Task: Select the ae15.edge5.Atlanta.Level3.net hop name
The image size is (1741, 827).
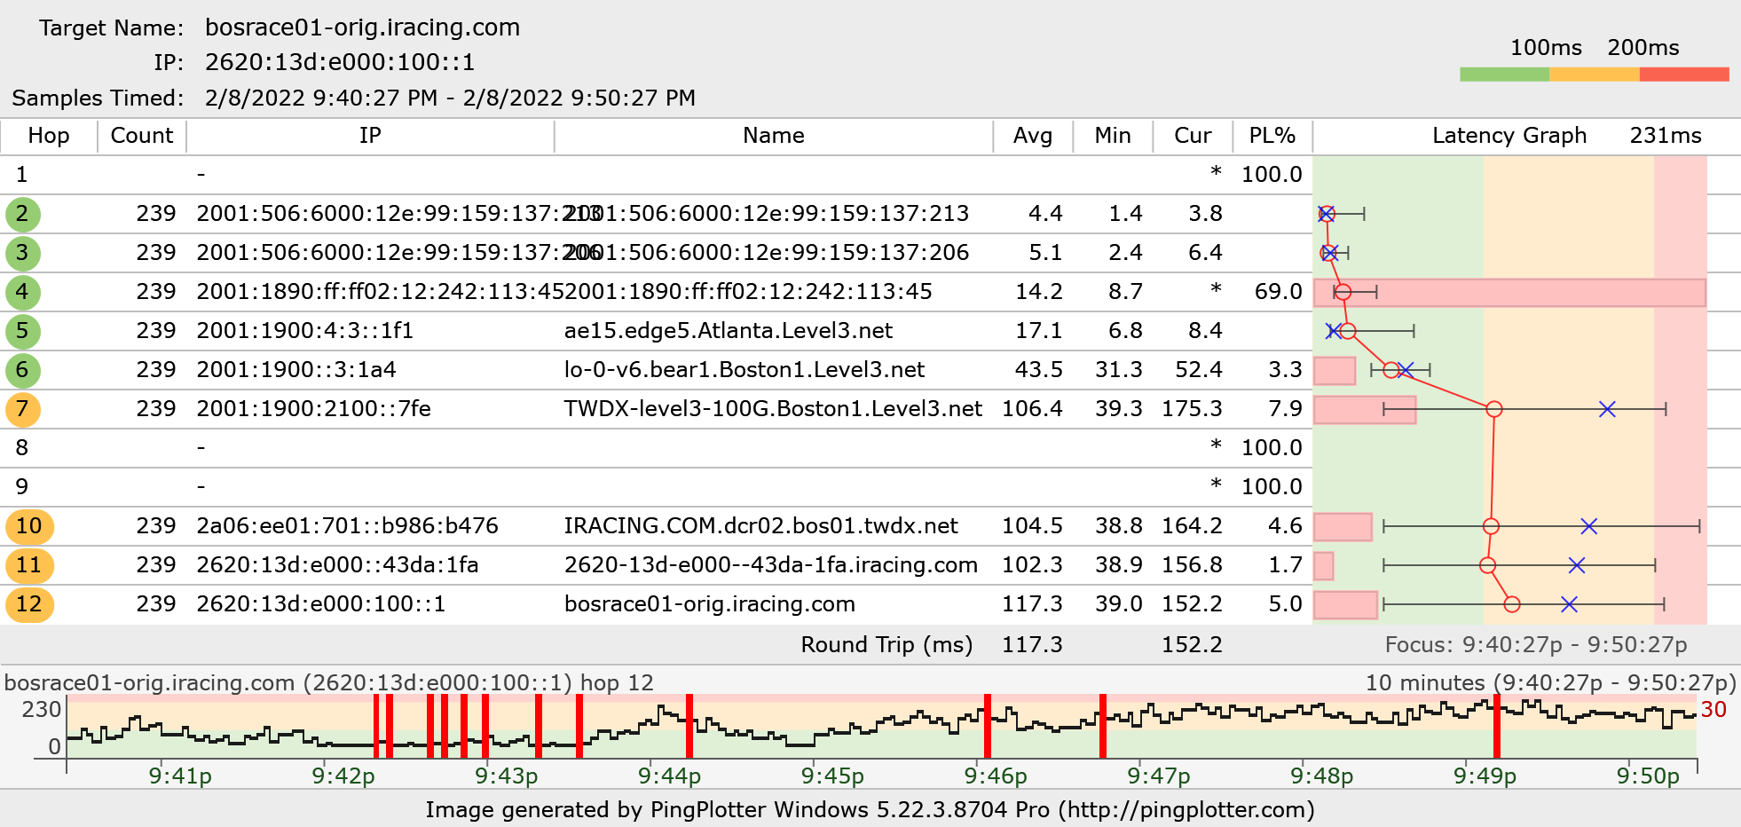Action: pos(728,331)
